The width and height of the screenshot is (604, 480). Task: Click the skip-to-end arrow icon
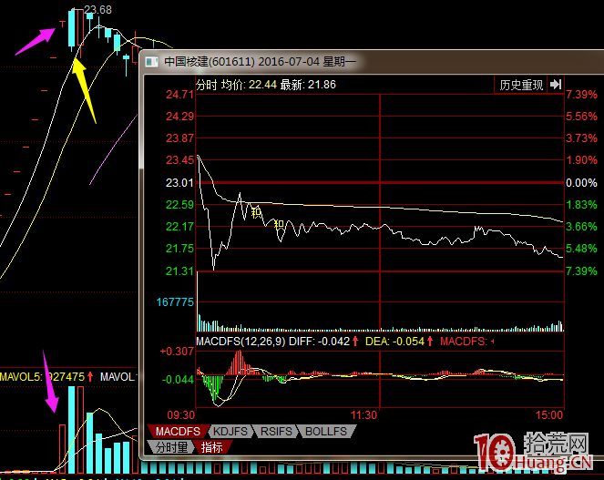[556, 85]
